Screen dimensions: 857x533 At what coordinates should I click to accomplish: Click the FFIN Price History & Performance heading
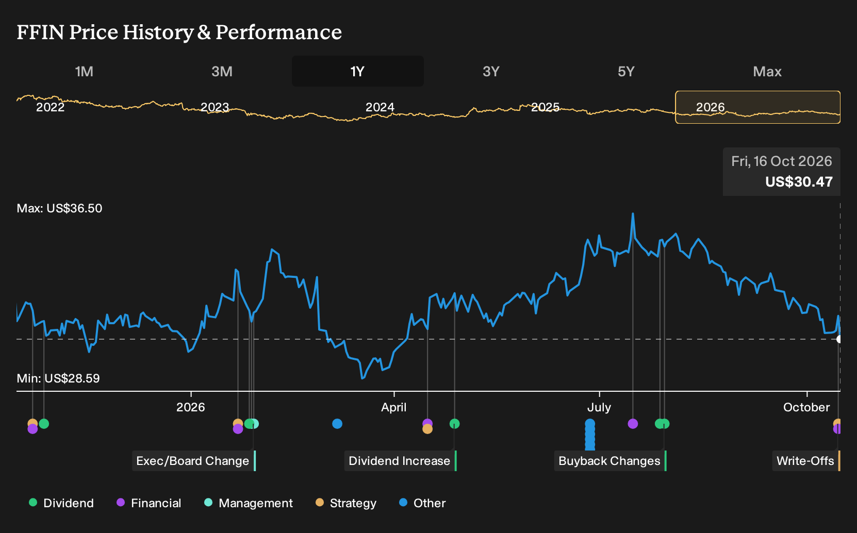click(x=179, y=32)
